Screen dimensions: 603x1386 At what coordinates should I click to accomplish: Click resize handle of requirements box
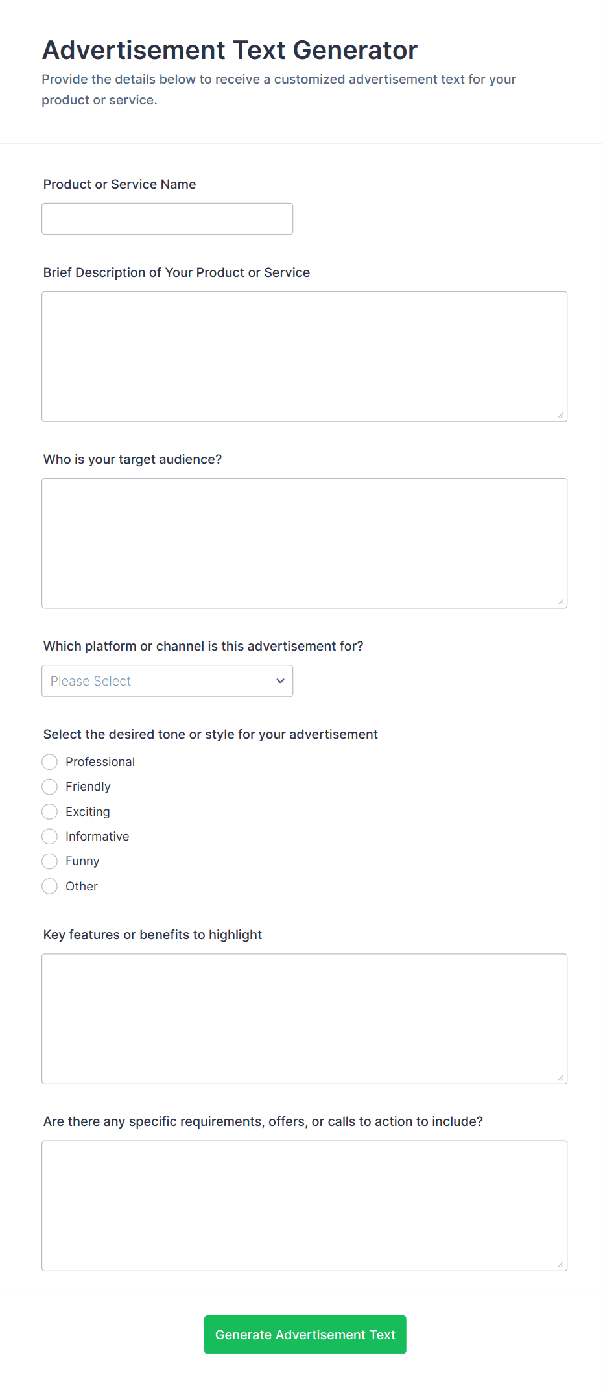click(x=561, y=1264)
